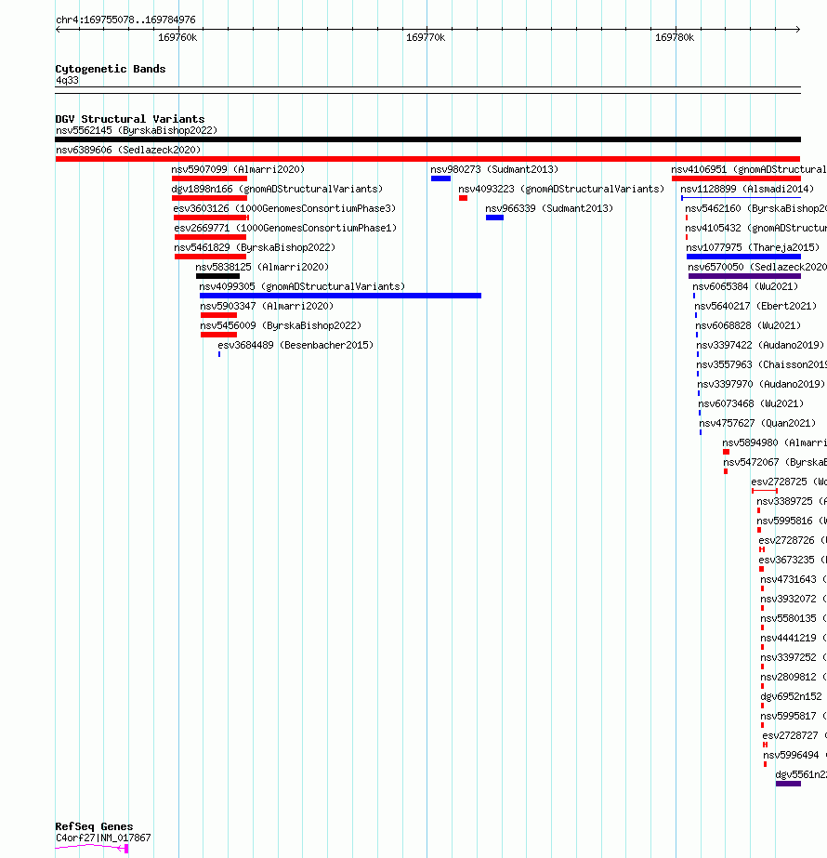Image resolution: width=827 pixels, height=858 pixels.
Task: Select esv2728725 variant label
Action: click(789, 482)
